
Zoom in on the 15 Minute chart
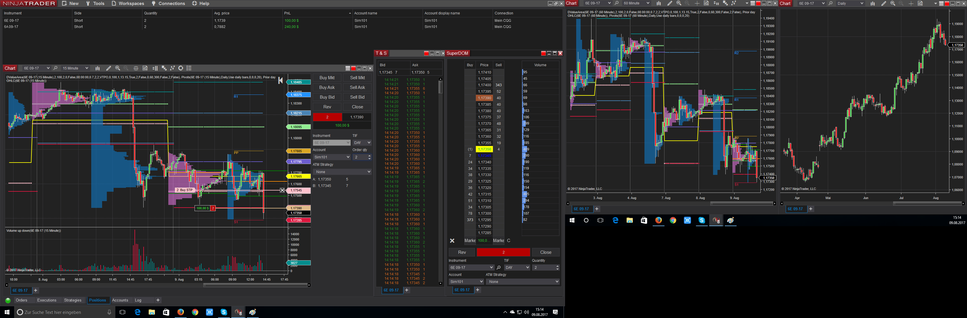[118, 68]
